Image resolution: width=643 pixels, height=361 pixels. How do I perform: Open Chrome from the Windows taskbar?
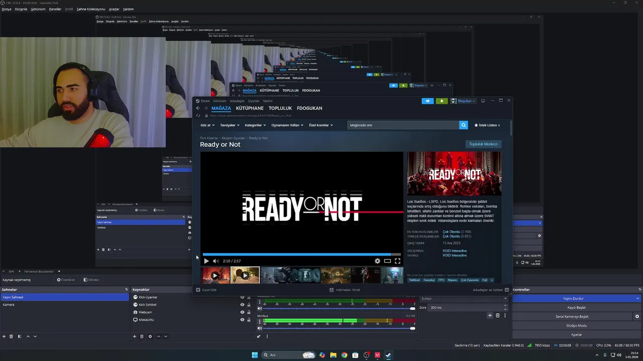(x=344, y=355)
